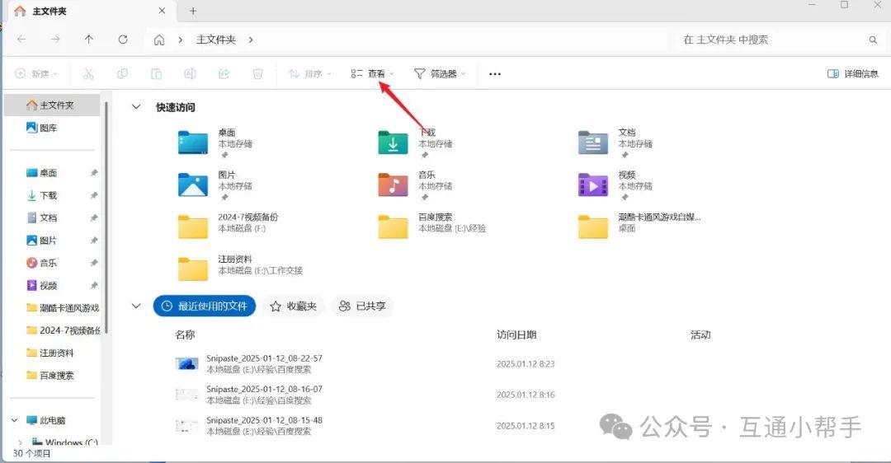891x463 pixels.
Task: Select 主文件夹 in the sidebar
Action: (x=52, y=105)
